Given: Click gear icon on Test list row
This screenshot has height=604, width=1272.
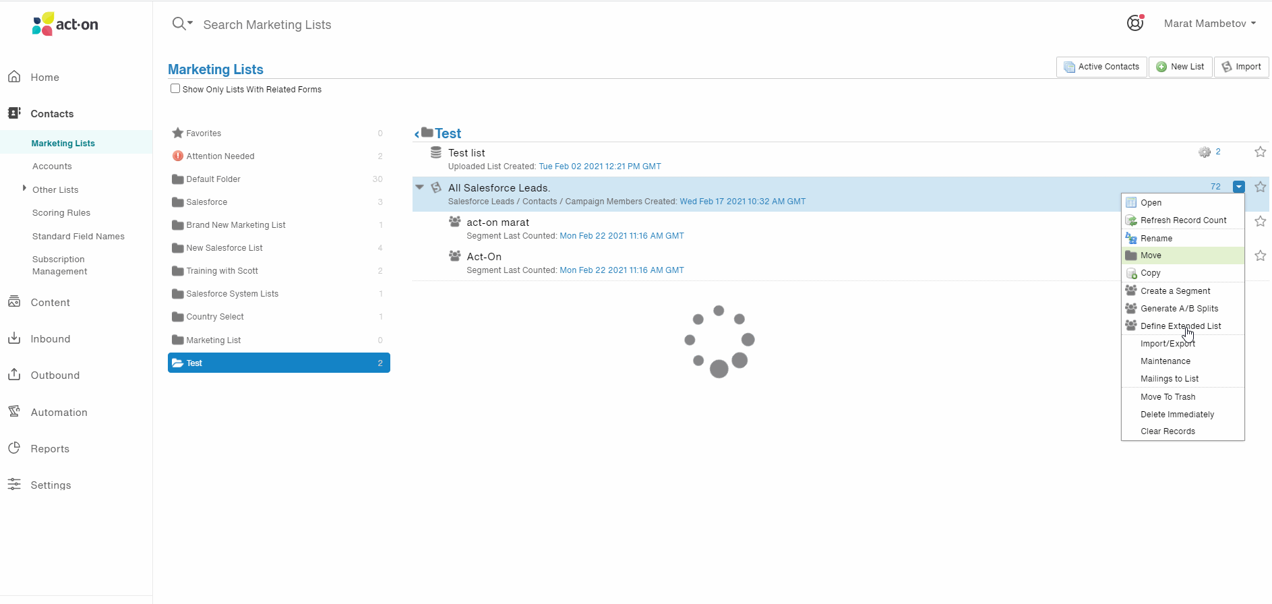Looking at the screenshot, I should pos(1205,152).
